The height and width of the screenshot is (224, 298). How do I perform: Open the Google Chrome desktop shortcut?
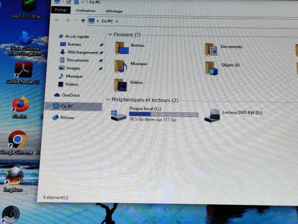17,143
